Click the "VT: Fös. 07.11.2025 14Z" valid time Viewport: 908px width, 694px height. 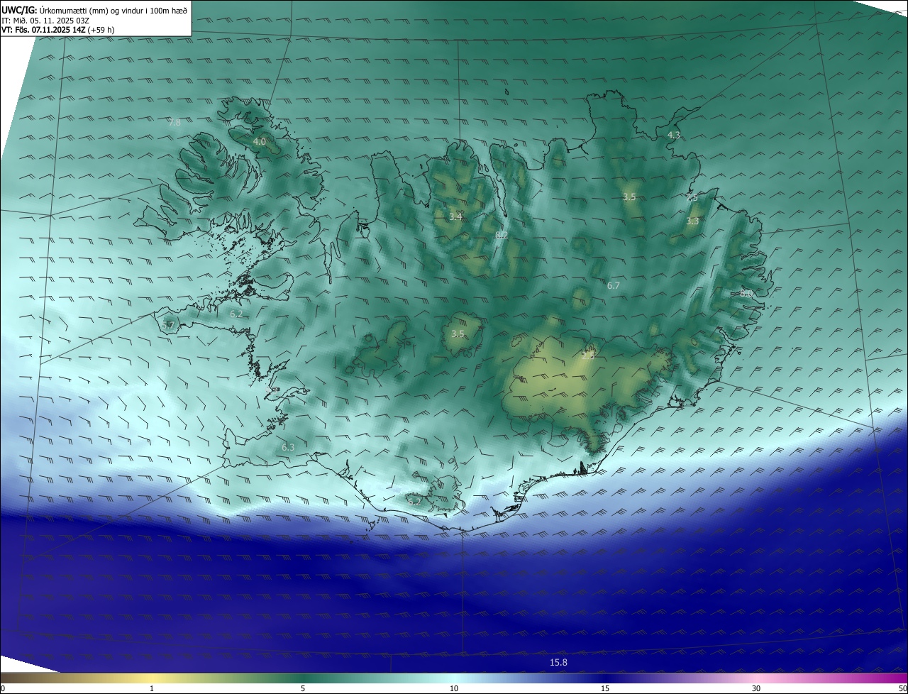44,30
